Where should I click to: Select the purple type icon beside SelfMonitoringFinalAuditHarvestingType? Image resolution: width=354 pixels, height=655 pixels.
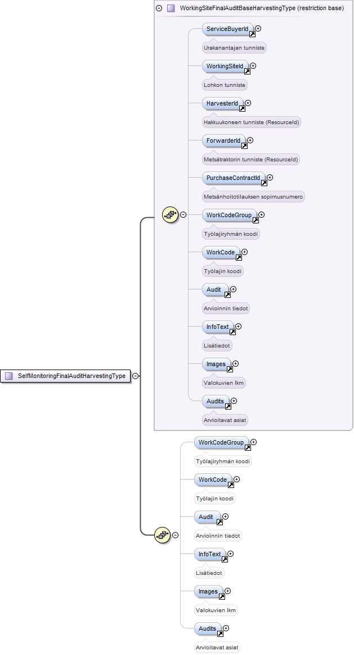(x=9, y=376)
